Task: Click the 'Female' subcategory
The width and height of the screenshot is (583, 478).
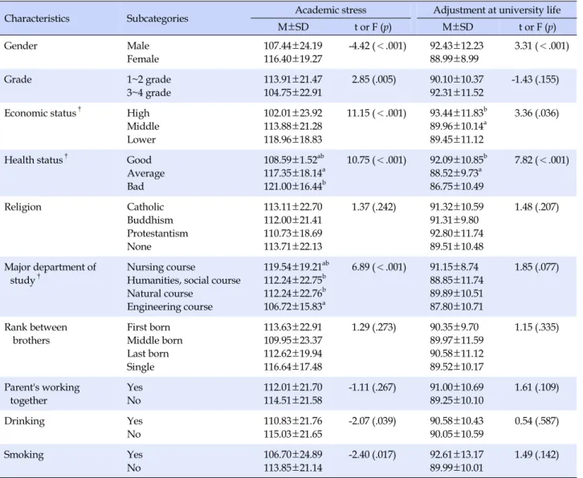Action: (143, 59)
